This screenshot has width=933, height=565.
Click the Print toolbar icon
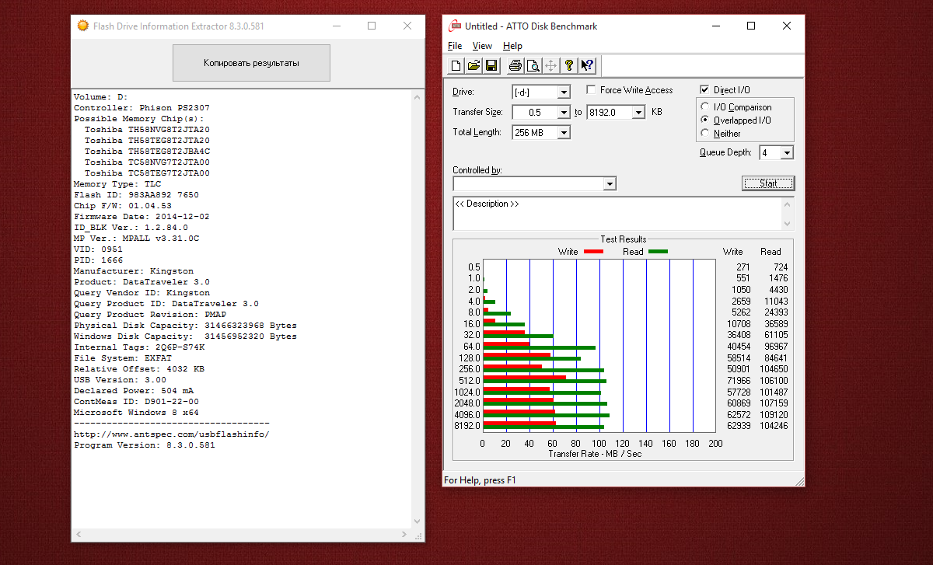(x=515, y=65)
